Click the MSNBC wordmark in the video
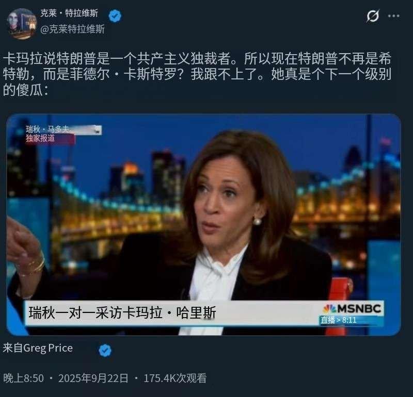The height and width of the screenshot is (397, 413). tap(359, 308)
